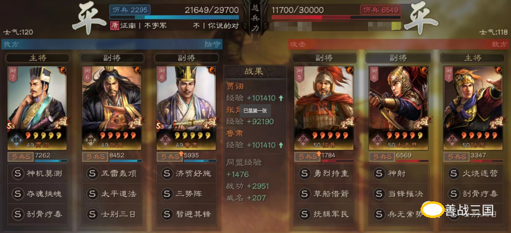511x233 pixels.
Task: Tap the S rank icon beside 火烧连营
Action: [x=453, y=174]
